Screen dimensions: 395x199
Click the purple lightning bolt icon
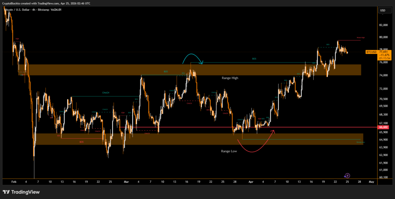point(347,175)
